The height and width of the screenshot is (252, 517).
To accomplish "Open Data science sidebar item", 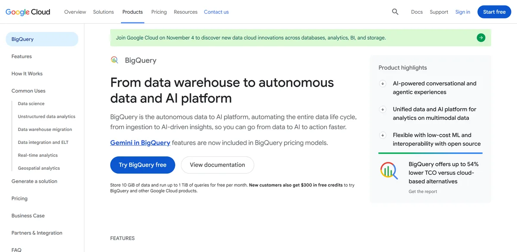I will 31,104.
